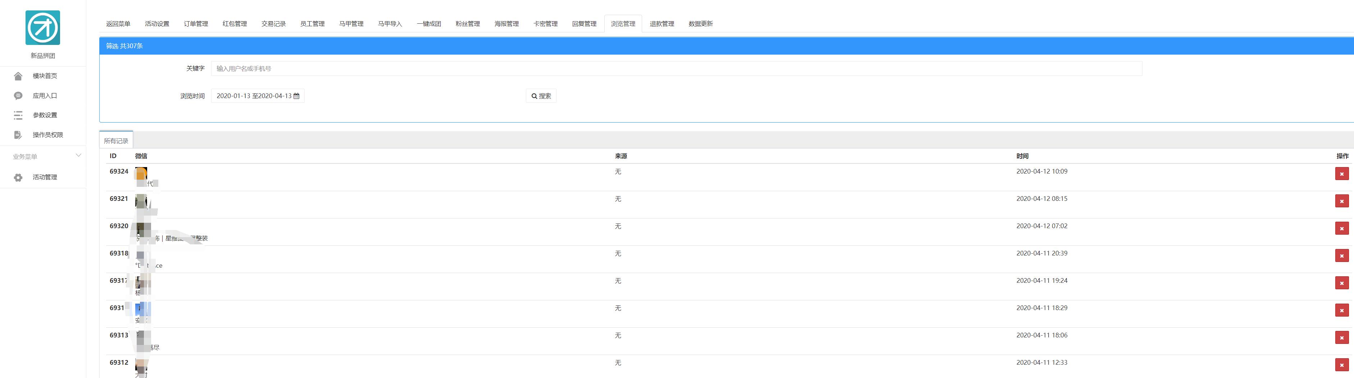Viewport: 1354px width, 378px height.
Task: Click the 操作 column header
Action: pos(1342,156)
